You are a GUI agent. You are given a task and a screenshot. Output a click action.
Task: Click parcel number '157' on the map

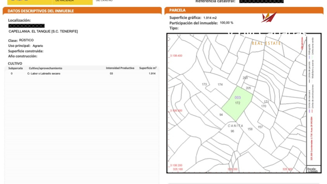pos(260,127)
